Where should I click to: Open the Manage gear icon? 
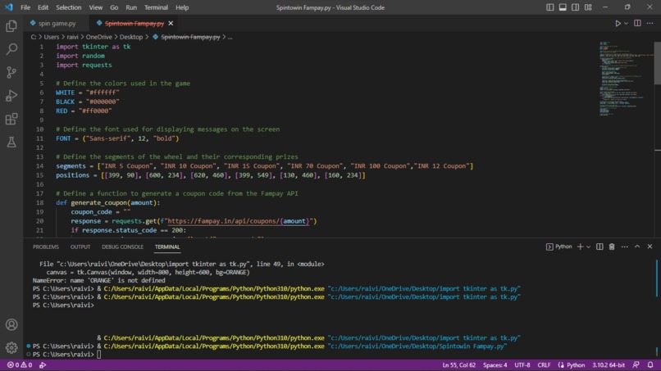coord(11,347)
